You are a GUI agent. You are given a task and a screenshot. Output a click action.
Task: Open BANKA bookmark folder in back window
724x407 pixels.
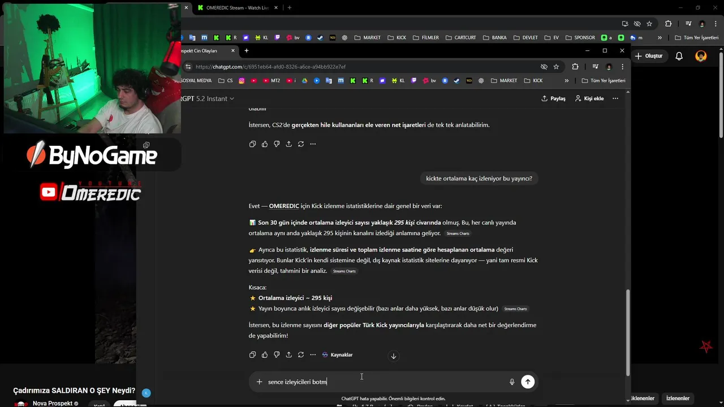(495, 38)
